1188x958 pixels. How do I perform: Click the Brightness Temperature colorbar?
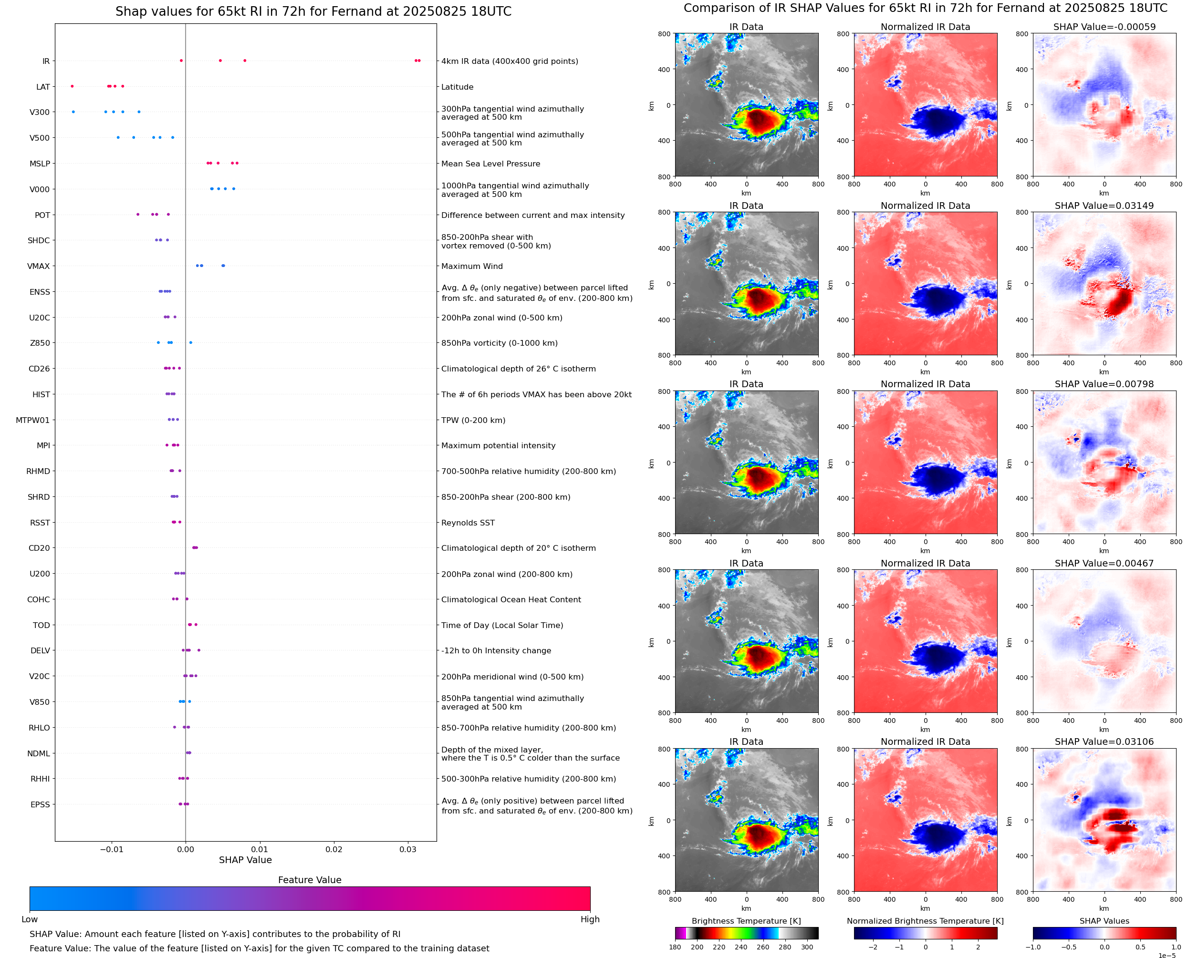pos(746,933)
